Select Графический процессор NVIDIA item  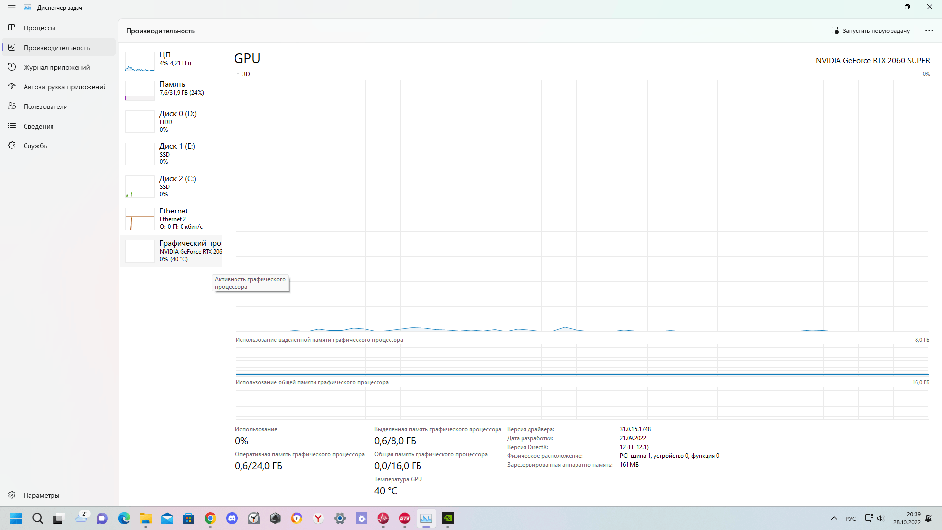(x=171, y=251)
